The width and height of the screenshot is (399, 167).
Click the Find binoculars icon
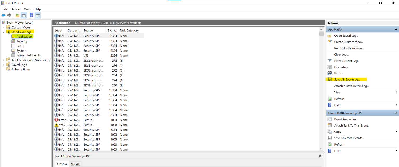tap(330, 73)
